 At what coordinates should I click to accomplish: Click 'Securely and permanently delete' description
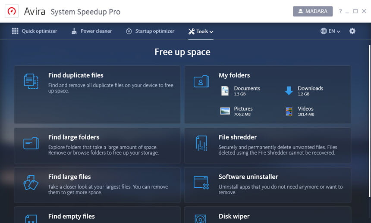(278, 150)
